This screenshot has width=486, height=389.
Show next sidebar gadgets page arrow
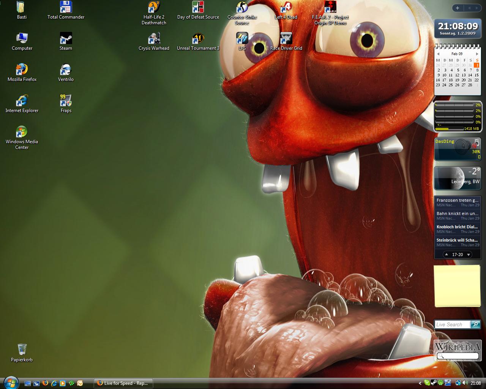click(477, 8)
